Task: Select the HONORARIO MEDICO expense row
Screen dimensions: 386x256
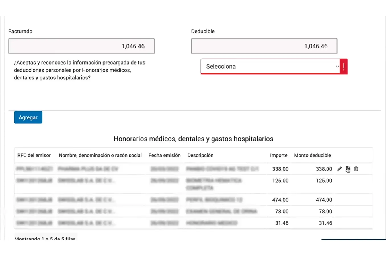Action: [x=171, y=223]
